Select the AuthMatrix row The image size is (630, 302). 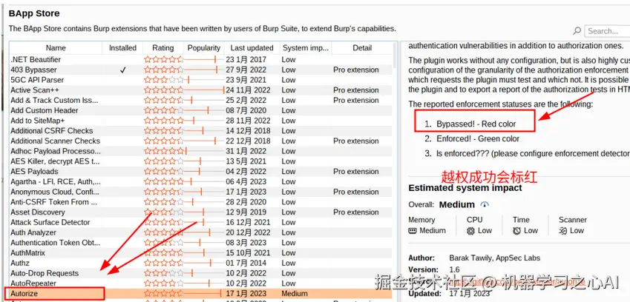[x=201, y=252]
